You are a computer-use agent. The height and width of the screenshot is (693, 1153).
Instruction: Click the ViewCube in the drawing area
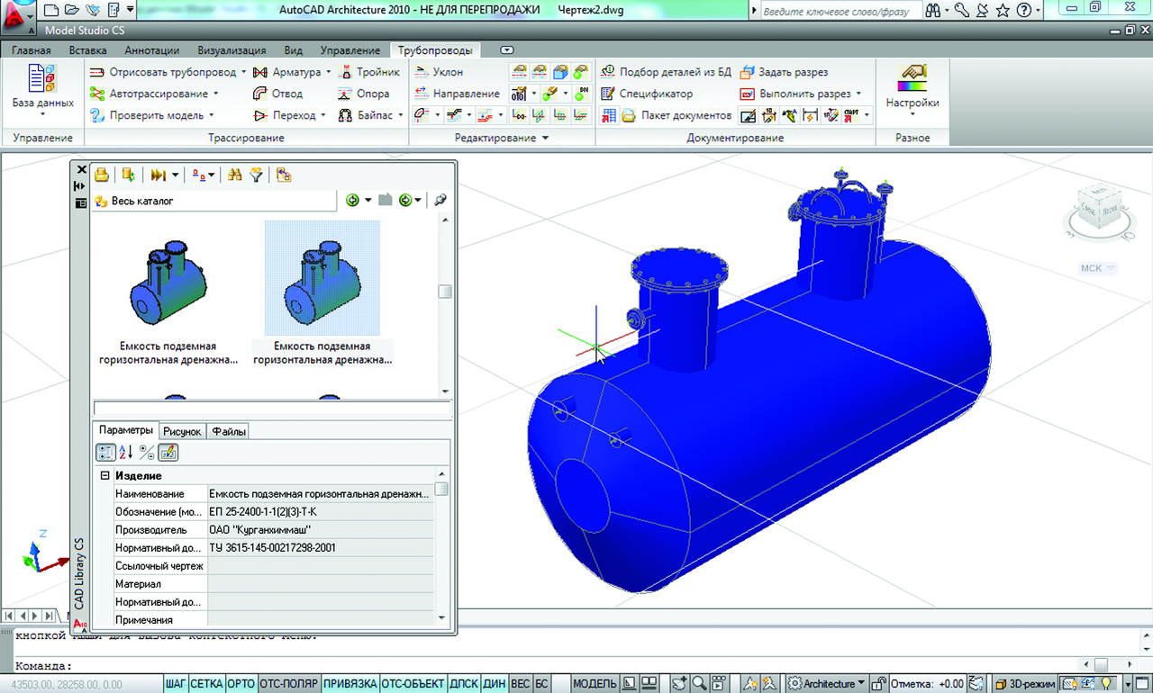1098,209
